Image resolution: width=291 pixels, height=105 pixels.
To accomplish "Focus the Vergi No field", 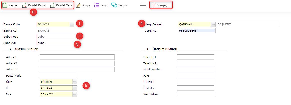I will click(x=197, y=31).
